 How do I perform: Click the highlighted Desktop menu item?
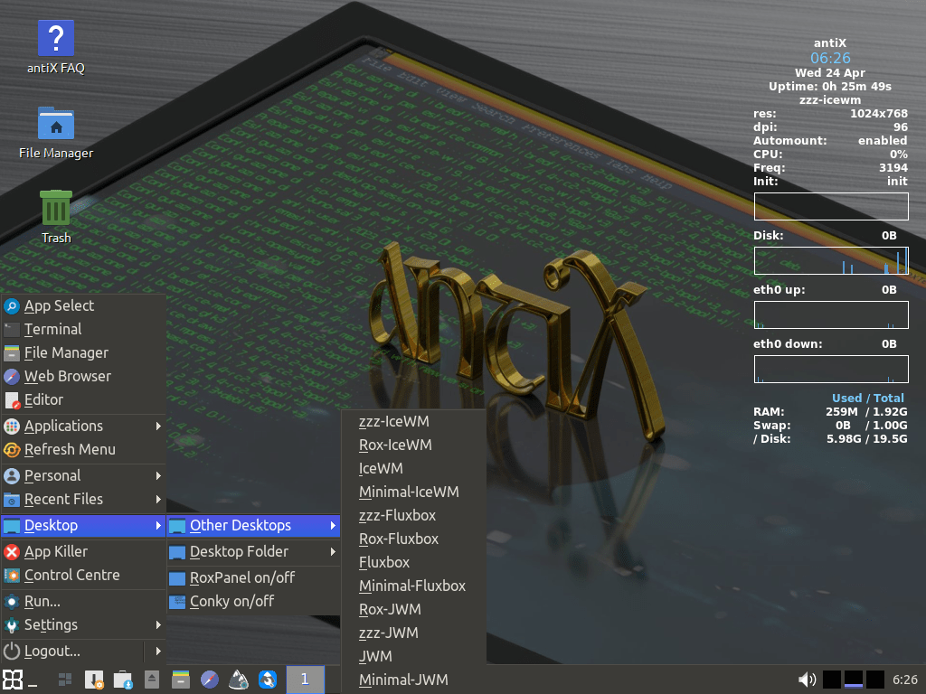(83, 525)
